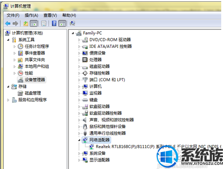Viewport: 223px width, 169px height.
Task: Select the 键盘 label text
Action: (93, 100)
